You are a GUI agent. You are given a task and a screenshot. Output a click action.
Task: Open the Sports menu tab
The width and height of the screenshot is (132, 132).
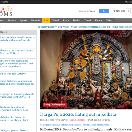click(23, 21)
